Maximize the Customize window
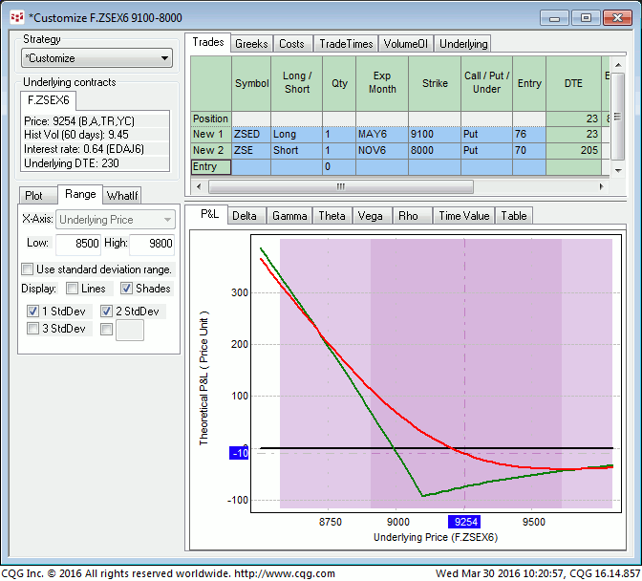Image resolution: width=642 pixels, height=581 pixels. pyautogui.click(x=586, y=18)
